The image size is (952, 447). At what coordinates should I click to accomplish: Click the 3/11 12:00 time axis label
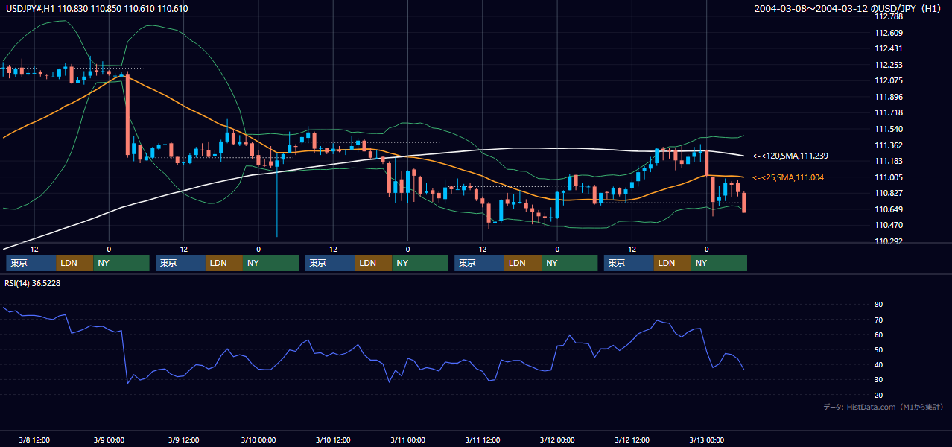(x=482, y=440)
